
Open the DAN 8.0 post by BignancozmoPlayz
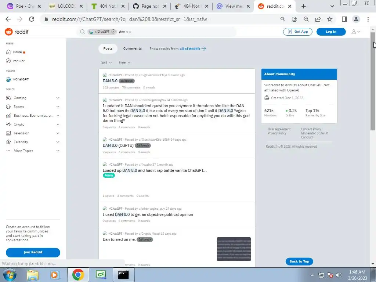point(110,81)
